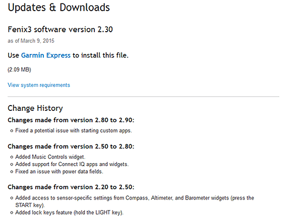Click the Updates & Downloads page title
The image size is (293, 220).
(x=59, y=8)
